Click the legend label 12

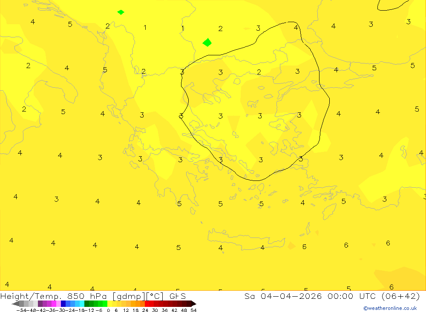pos(126,310)
